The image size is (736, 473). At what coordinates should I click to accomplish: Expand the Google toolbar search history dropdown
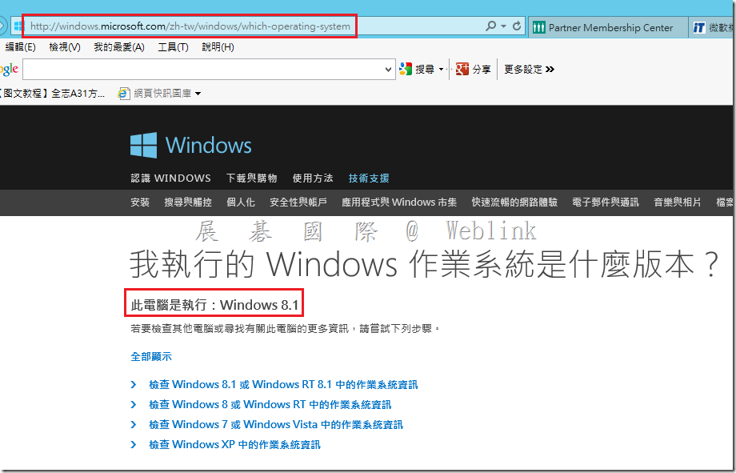(x=388, y=70)
